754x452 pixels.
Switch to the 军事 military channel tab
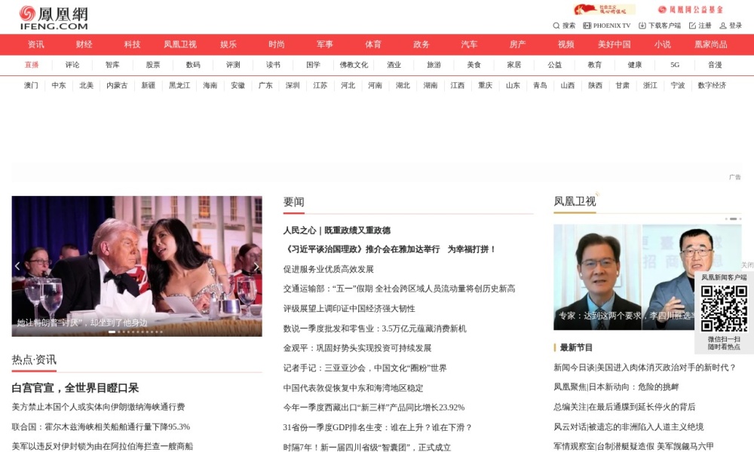pos(326,44)
